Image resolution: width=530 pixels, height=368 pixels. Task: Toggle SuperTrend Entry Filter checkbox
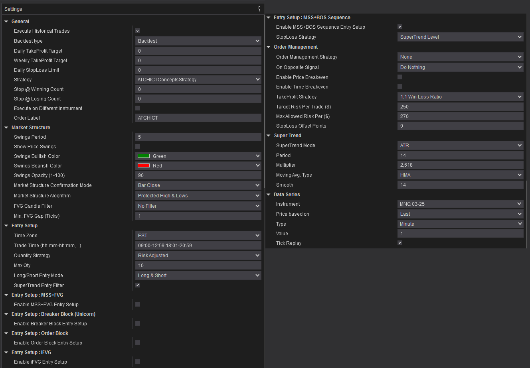click(138, 285)
